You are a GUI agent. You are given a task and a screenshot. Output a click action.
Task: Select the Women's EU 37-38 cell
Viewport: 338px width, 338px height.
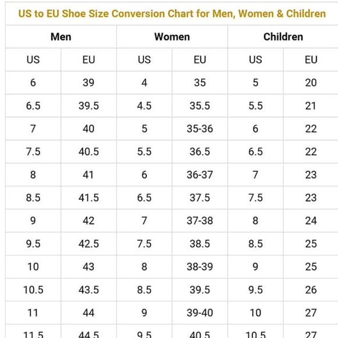tap(200, 221)
